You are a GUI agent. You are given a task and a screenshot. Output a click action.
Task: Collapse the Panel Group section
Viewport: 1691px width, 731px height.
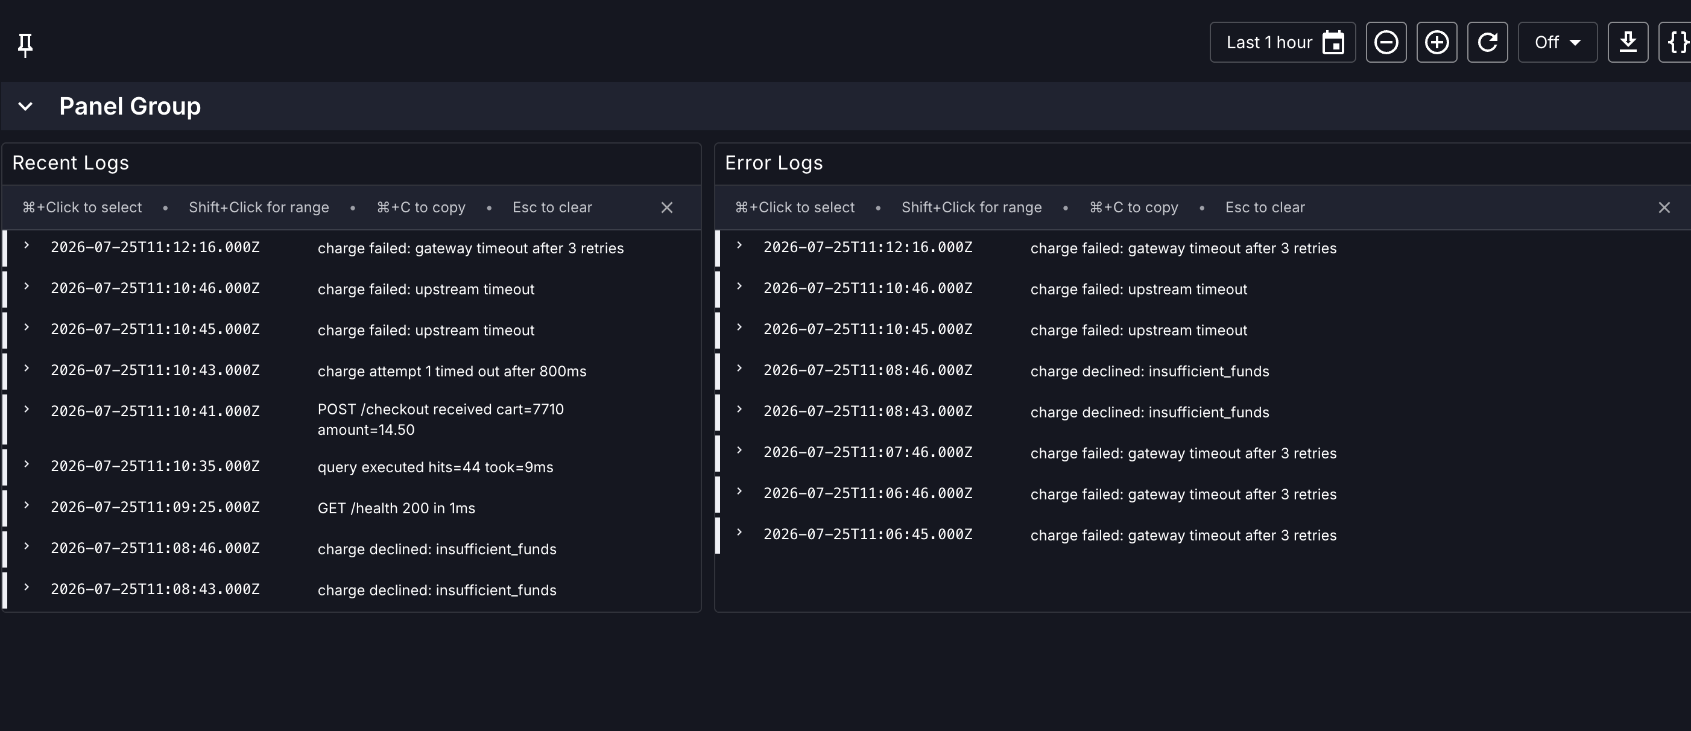tap(25, 106)
